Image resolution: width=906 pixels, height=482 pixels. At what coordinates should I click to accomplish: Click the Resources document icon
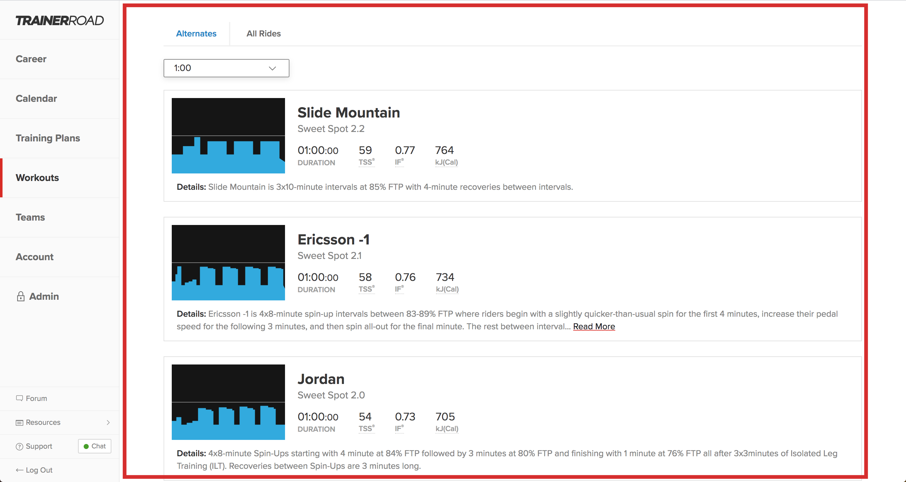pos(19,422)
